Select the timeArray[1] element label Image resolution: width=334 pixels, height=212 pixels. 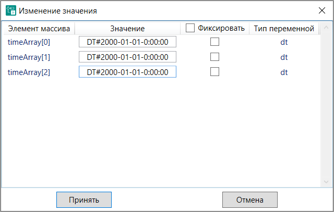[29, 57]
